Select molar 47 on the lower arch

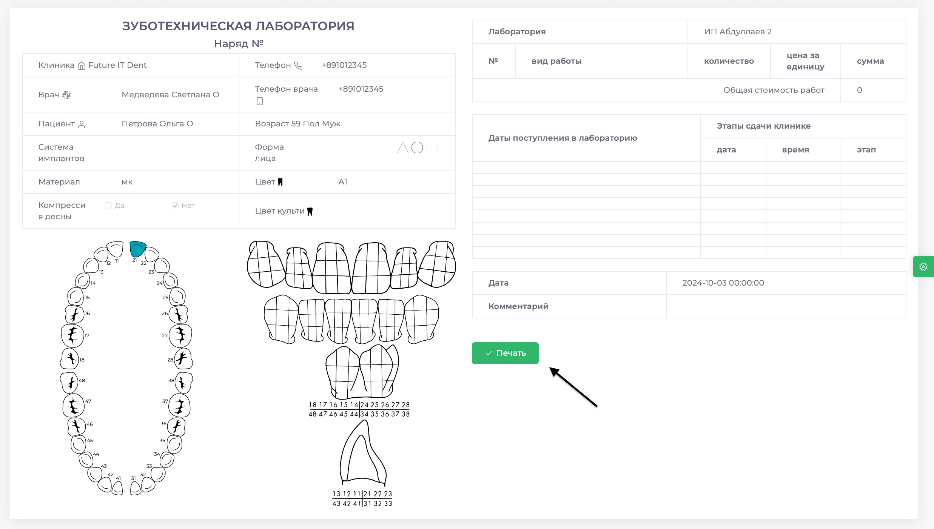click(73, 406)
